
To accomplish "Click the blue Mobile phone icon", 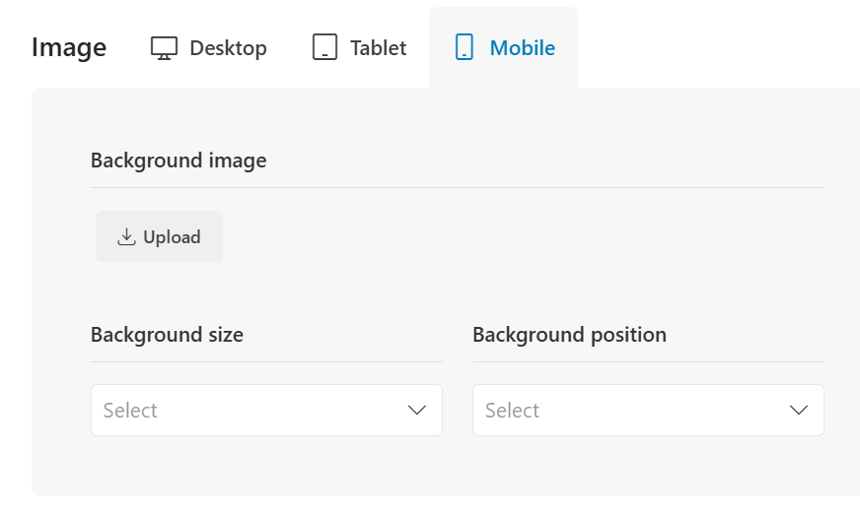I will click(x=464, y=47).
